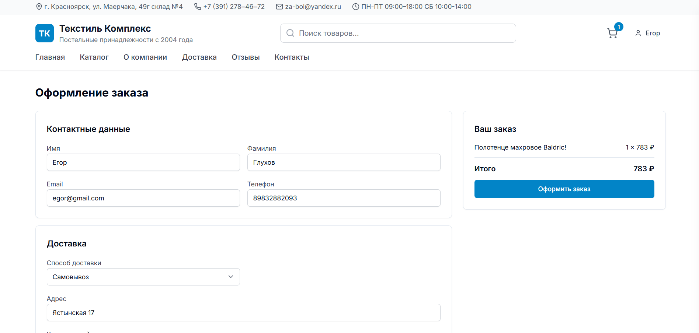Open the Отзывы section

pyautogui.click(x=246, y=57)
